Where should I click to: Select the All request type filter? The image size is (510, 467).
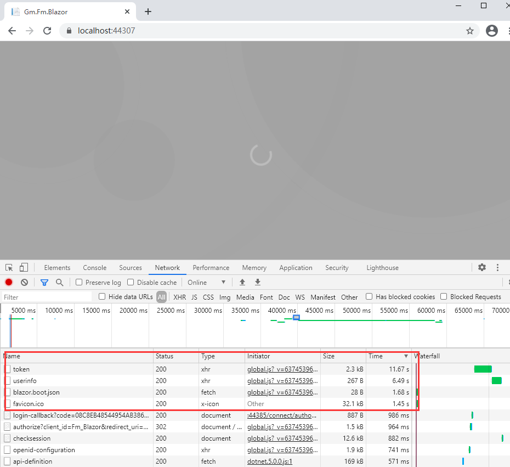point(161,297)
